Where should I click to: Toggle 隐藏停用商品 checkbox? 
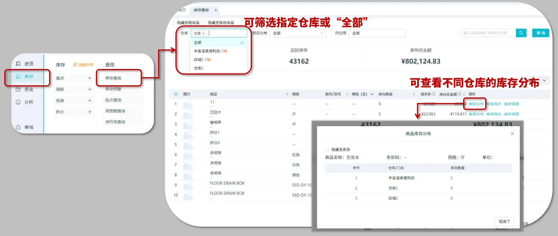click(173, 23)
